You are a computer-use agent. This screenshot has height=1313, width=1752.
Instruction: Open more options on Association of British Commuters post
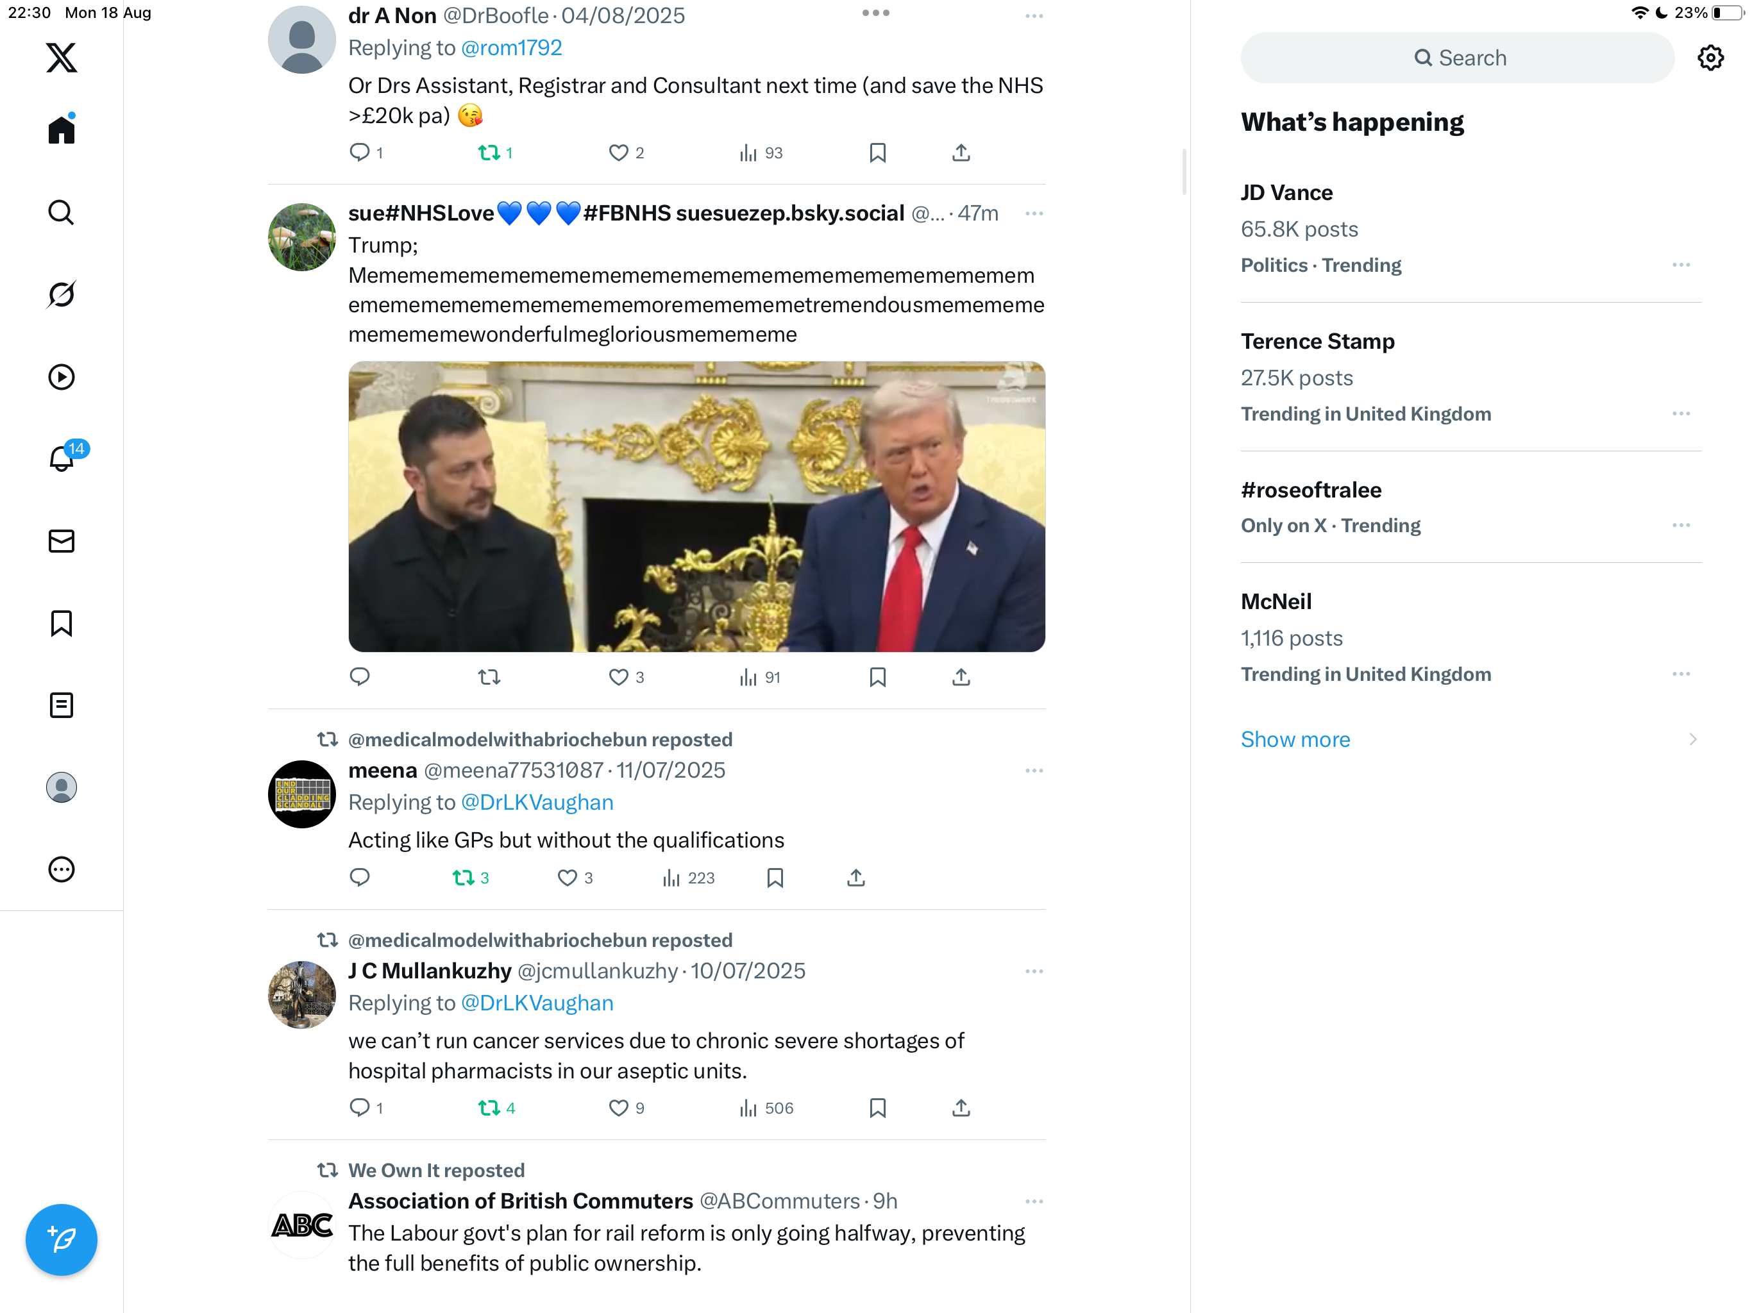[x=1034, y=1201]
